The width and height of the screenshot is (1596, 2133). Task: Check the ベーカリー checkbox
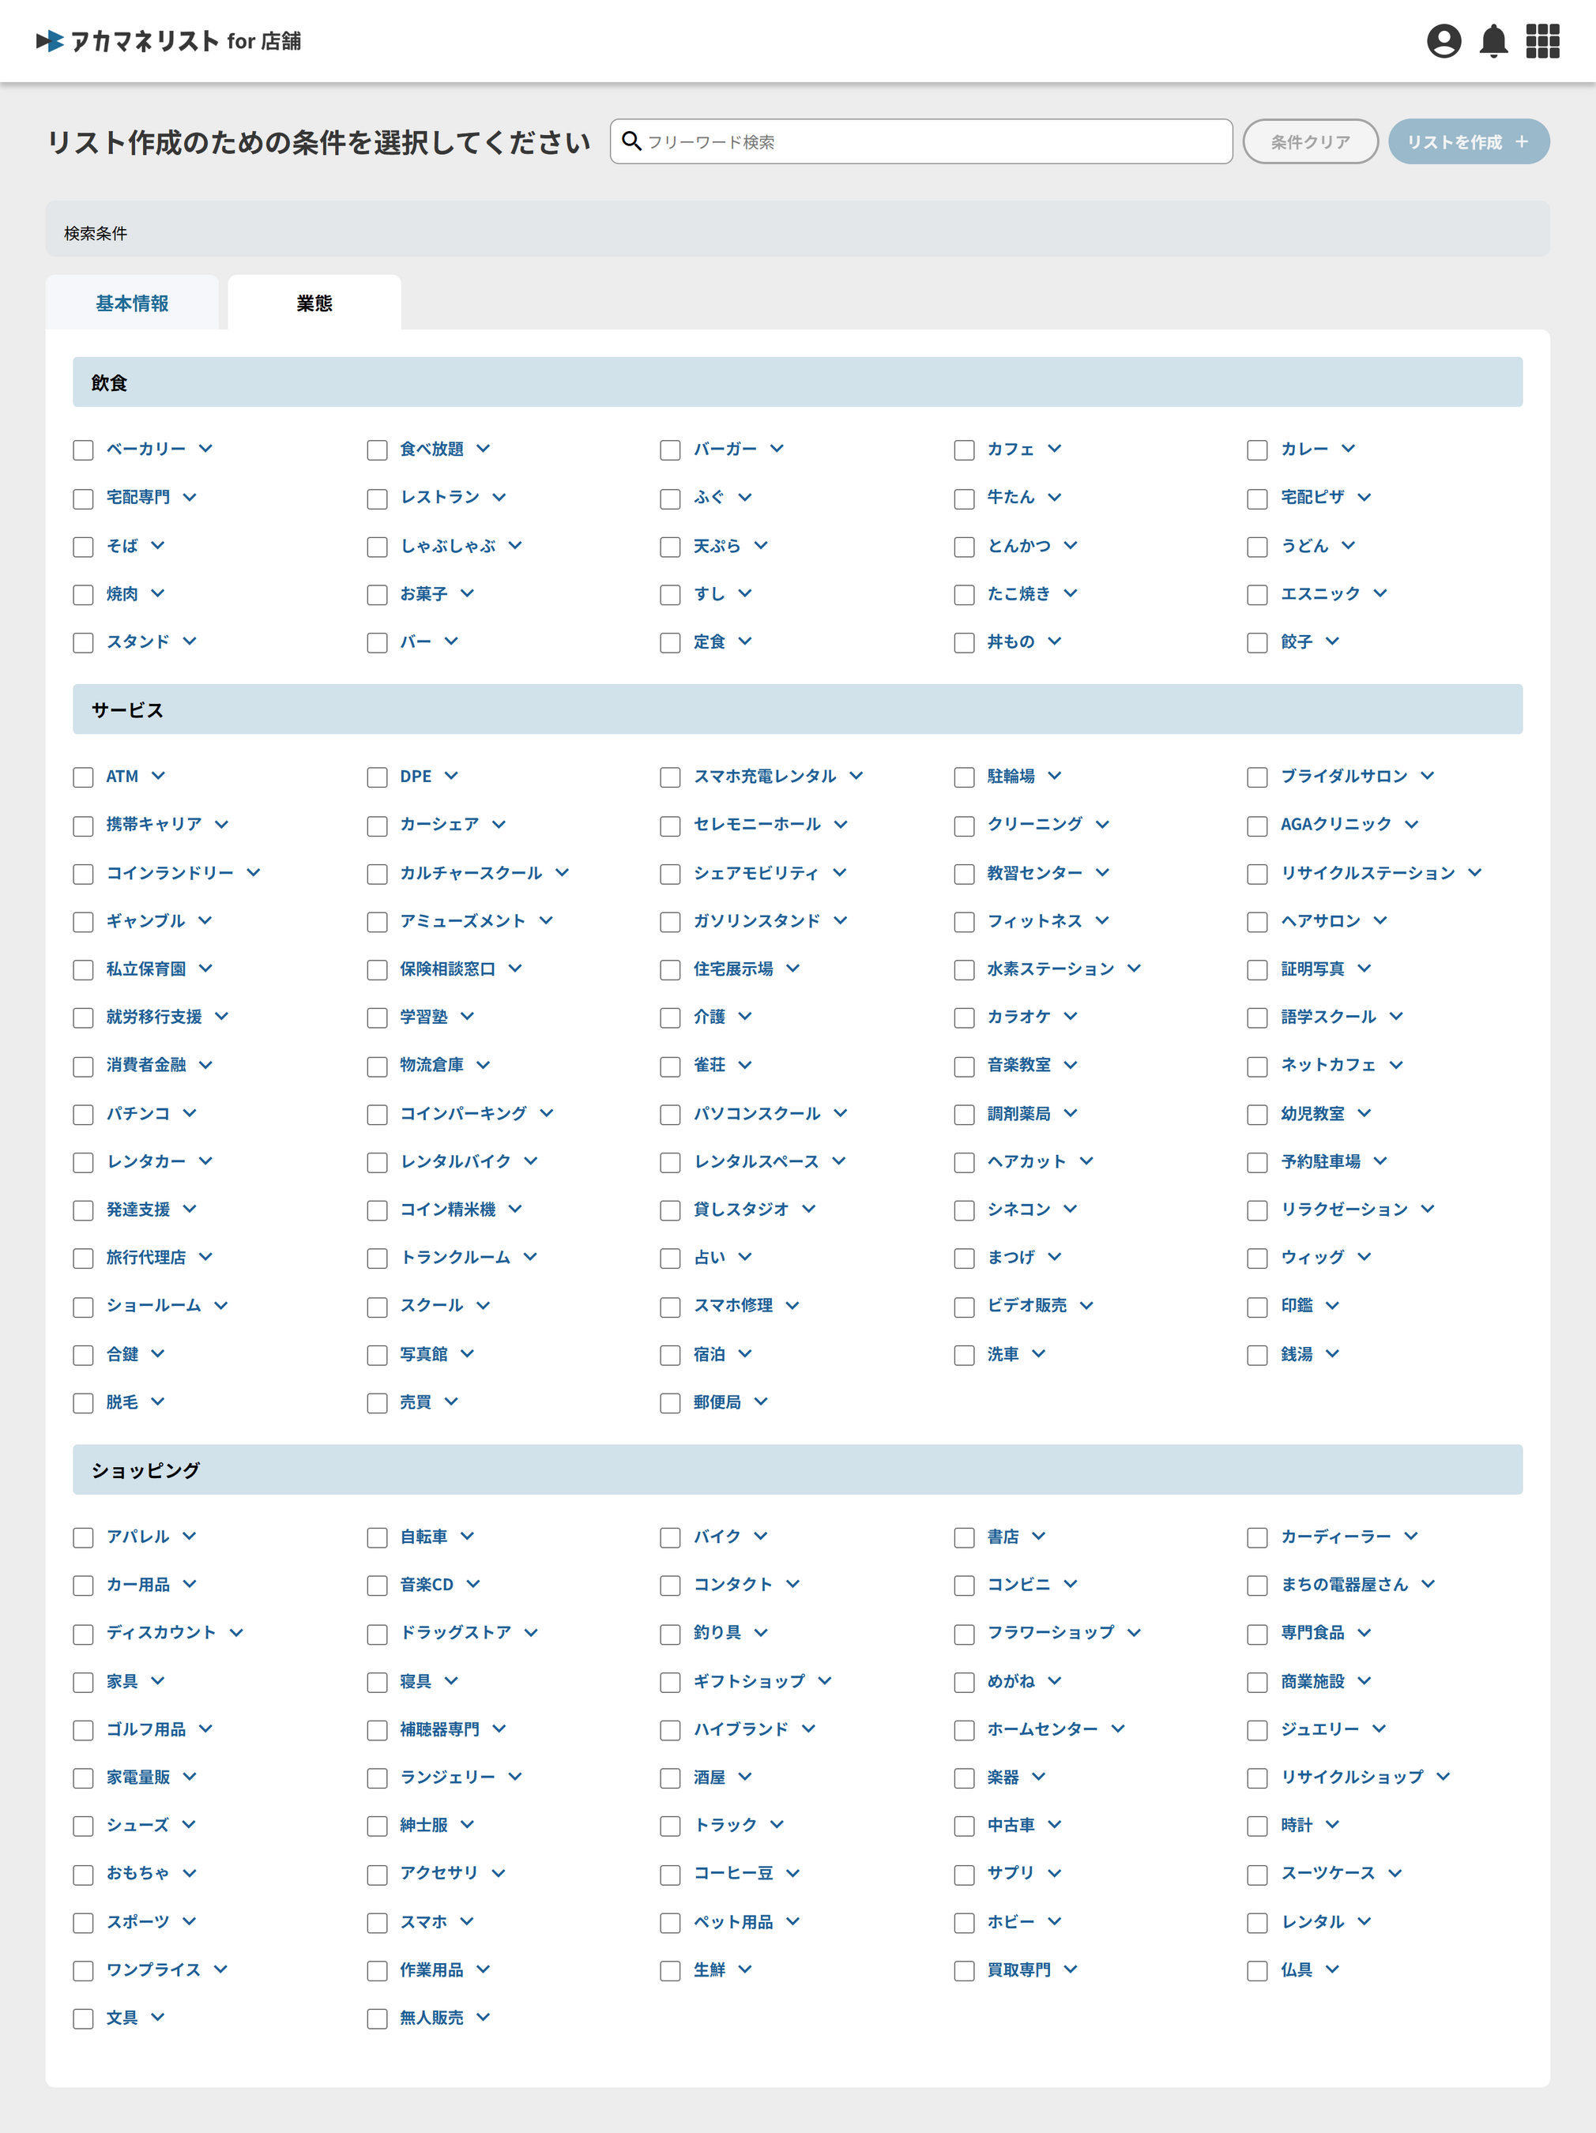tap(84, 450)
